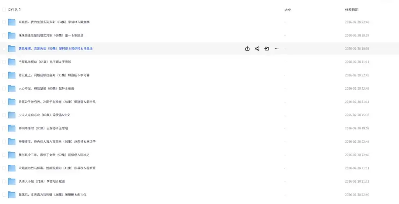Click the folder icon for 千里路半程劫
The image size is (399, 204).
click(x=12, y=62)
